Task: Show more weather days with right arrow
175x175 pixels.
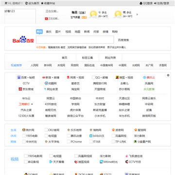Action: click(137, 15)
